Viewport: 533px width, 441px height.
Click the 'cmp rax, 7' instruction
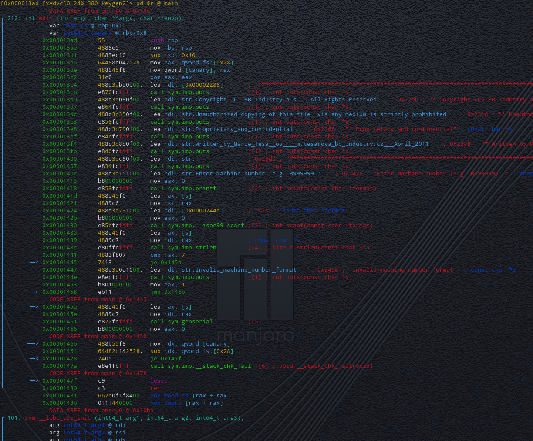168,255
